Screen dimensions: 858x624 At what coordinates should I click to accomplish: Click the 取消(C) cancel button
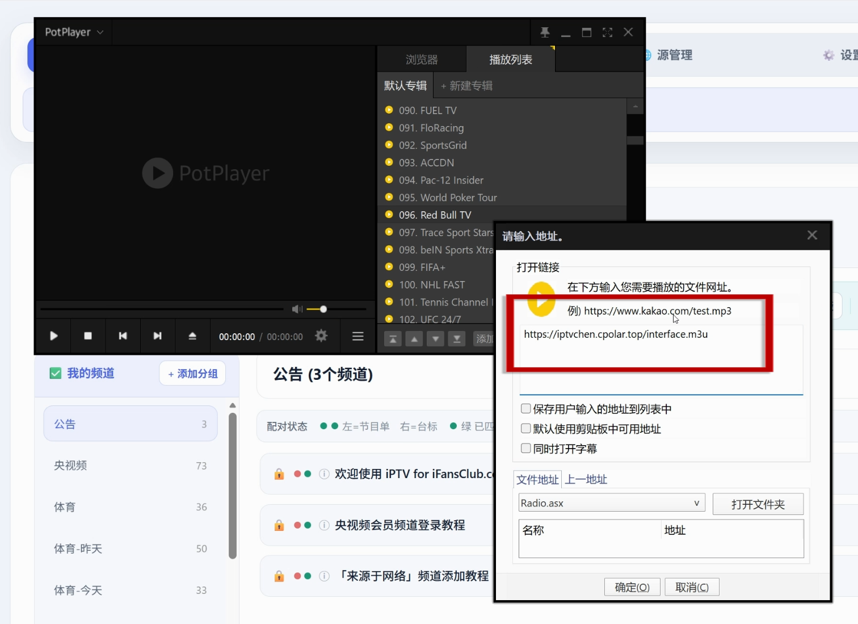coord(692,587)
